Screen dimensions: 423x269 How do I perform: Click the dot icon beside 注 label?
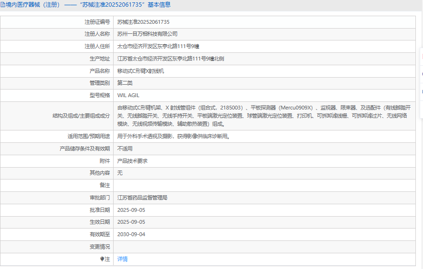click(x=102, y=259)
